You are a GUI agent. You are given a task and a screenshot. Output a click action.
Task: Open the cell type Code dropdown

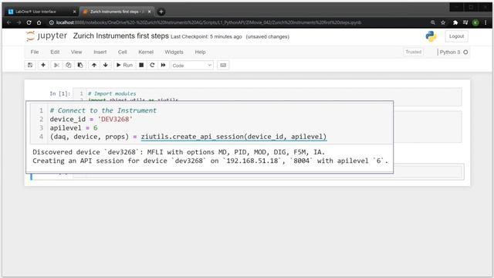[x=192, y=66]
